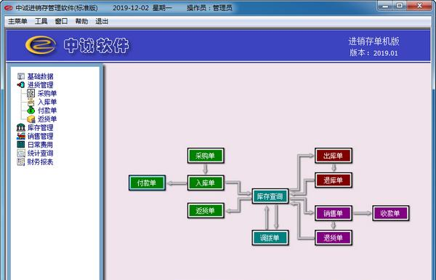
Task: Open 日常费用 label in the tree
Action: [40, 145]
